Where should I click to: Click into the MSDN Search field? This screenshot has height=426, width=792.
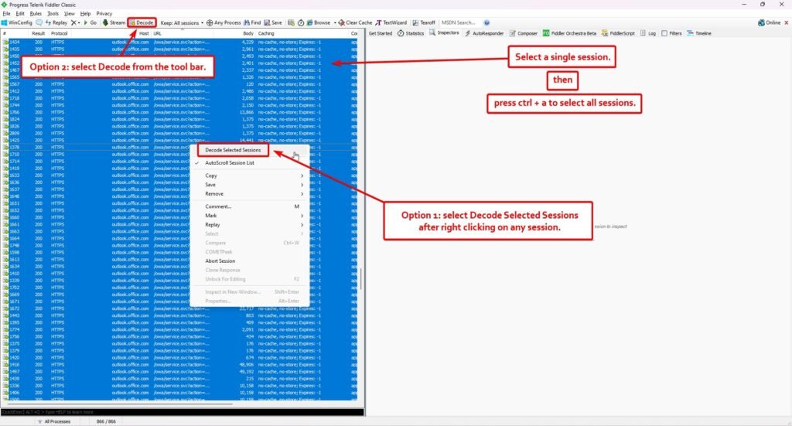click(459, 22)
